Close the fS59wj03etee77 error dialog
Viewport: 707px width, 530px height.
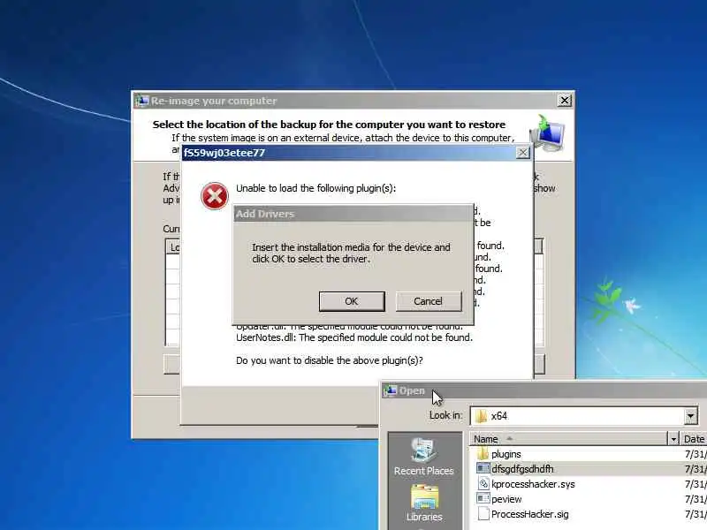click(x=522, y=153)
